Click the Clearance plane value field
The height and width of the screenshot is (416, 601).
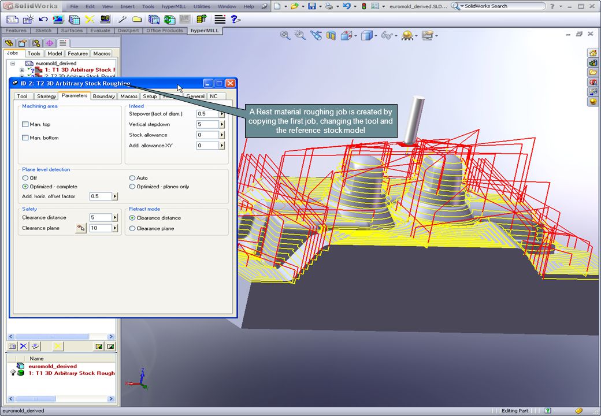pyautogui.click(x=101, y=228)
